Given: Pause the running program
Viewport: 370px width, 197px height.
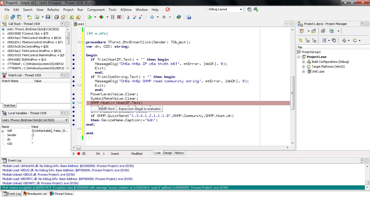Looking at the screenshot, I should pyautogui.click(x=113, y=17).
